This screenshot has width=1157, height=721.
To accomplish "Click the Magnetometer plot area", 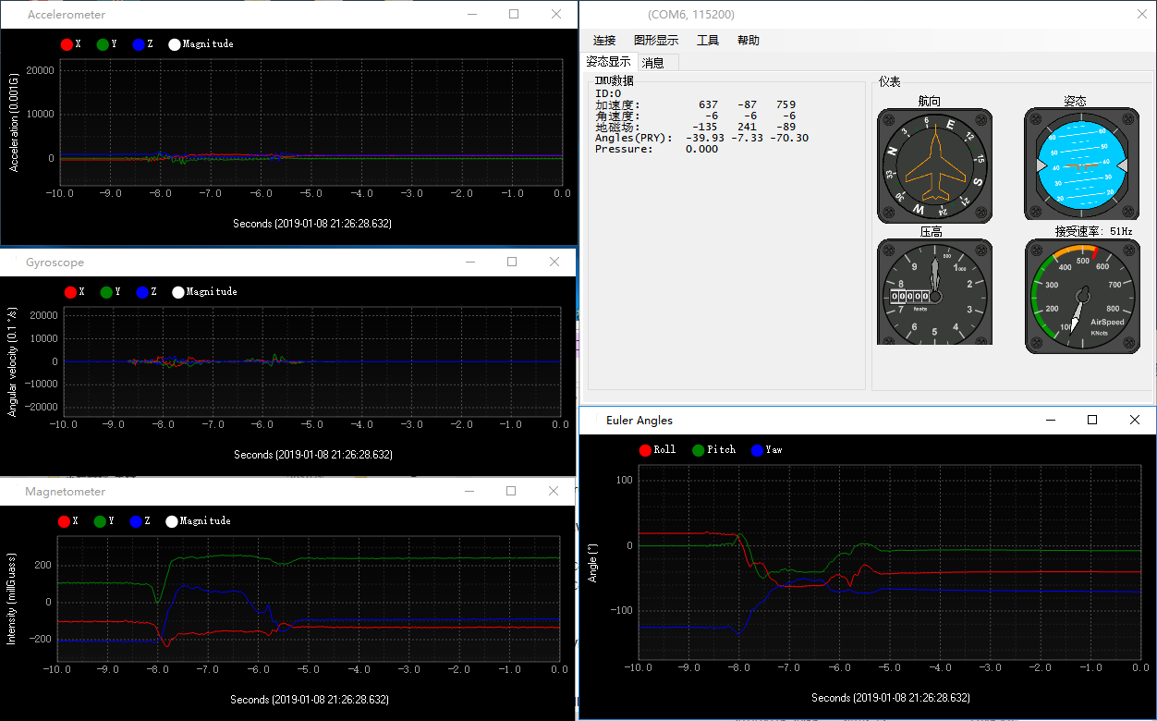I will (x=308, y=598).
